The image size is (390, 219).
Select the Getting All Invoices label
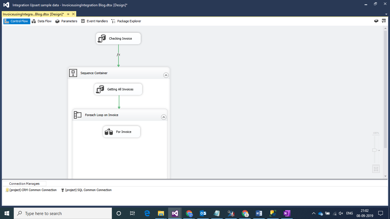pos(120,89)
